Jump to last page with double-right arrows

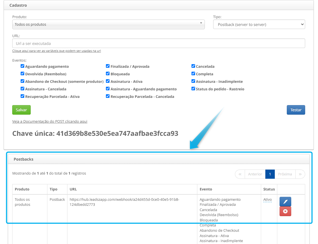tap(300, 174)
